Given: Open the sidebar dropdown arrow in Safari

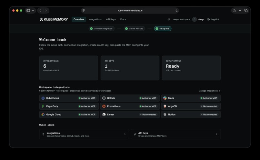Looking at the screenshot, I should 33,10.
